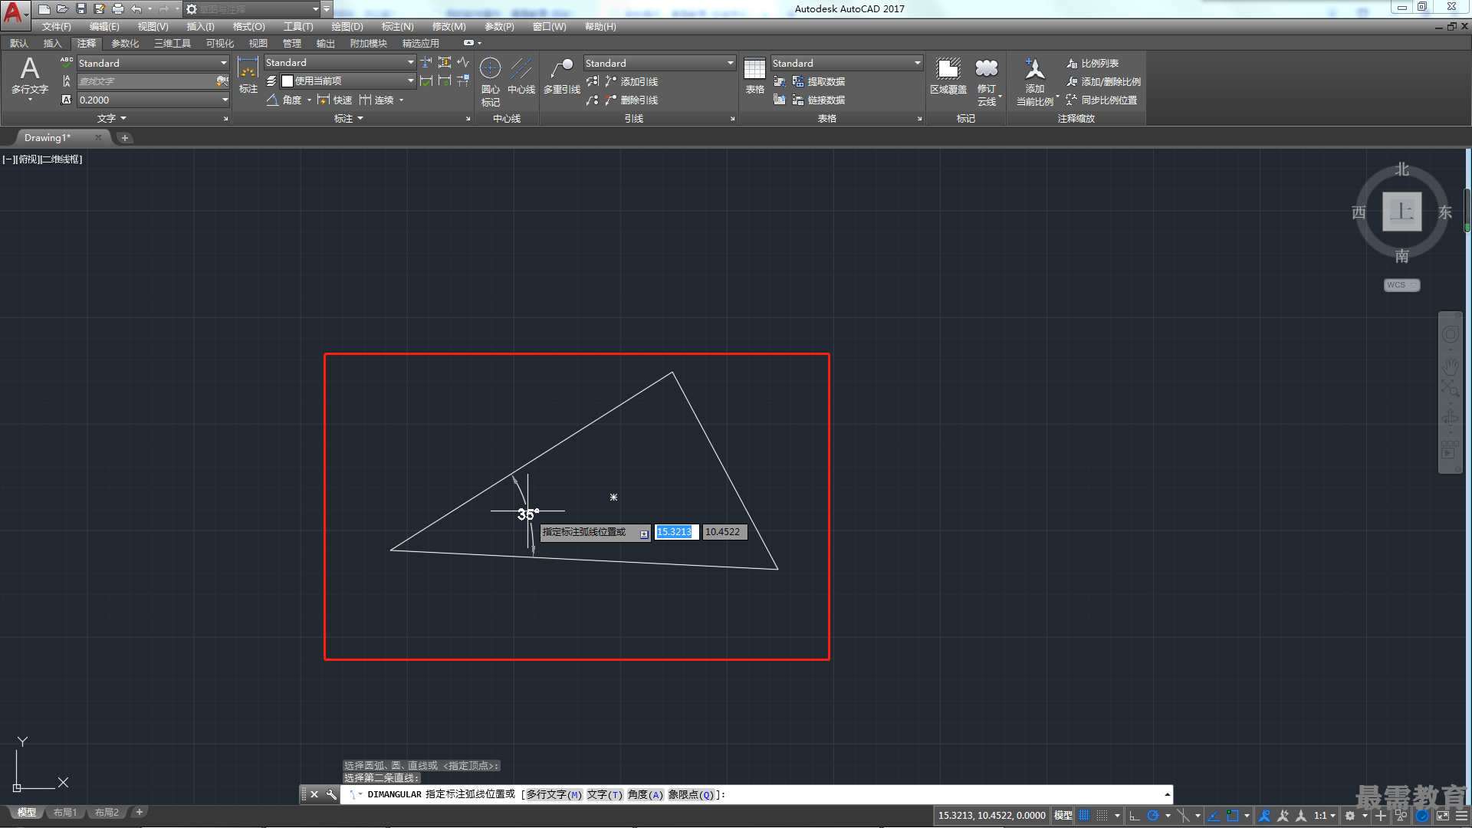Click the 角度(A) command option
Viewport: 1472px width, 828px height.
click(x=646, y=795)
